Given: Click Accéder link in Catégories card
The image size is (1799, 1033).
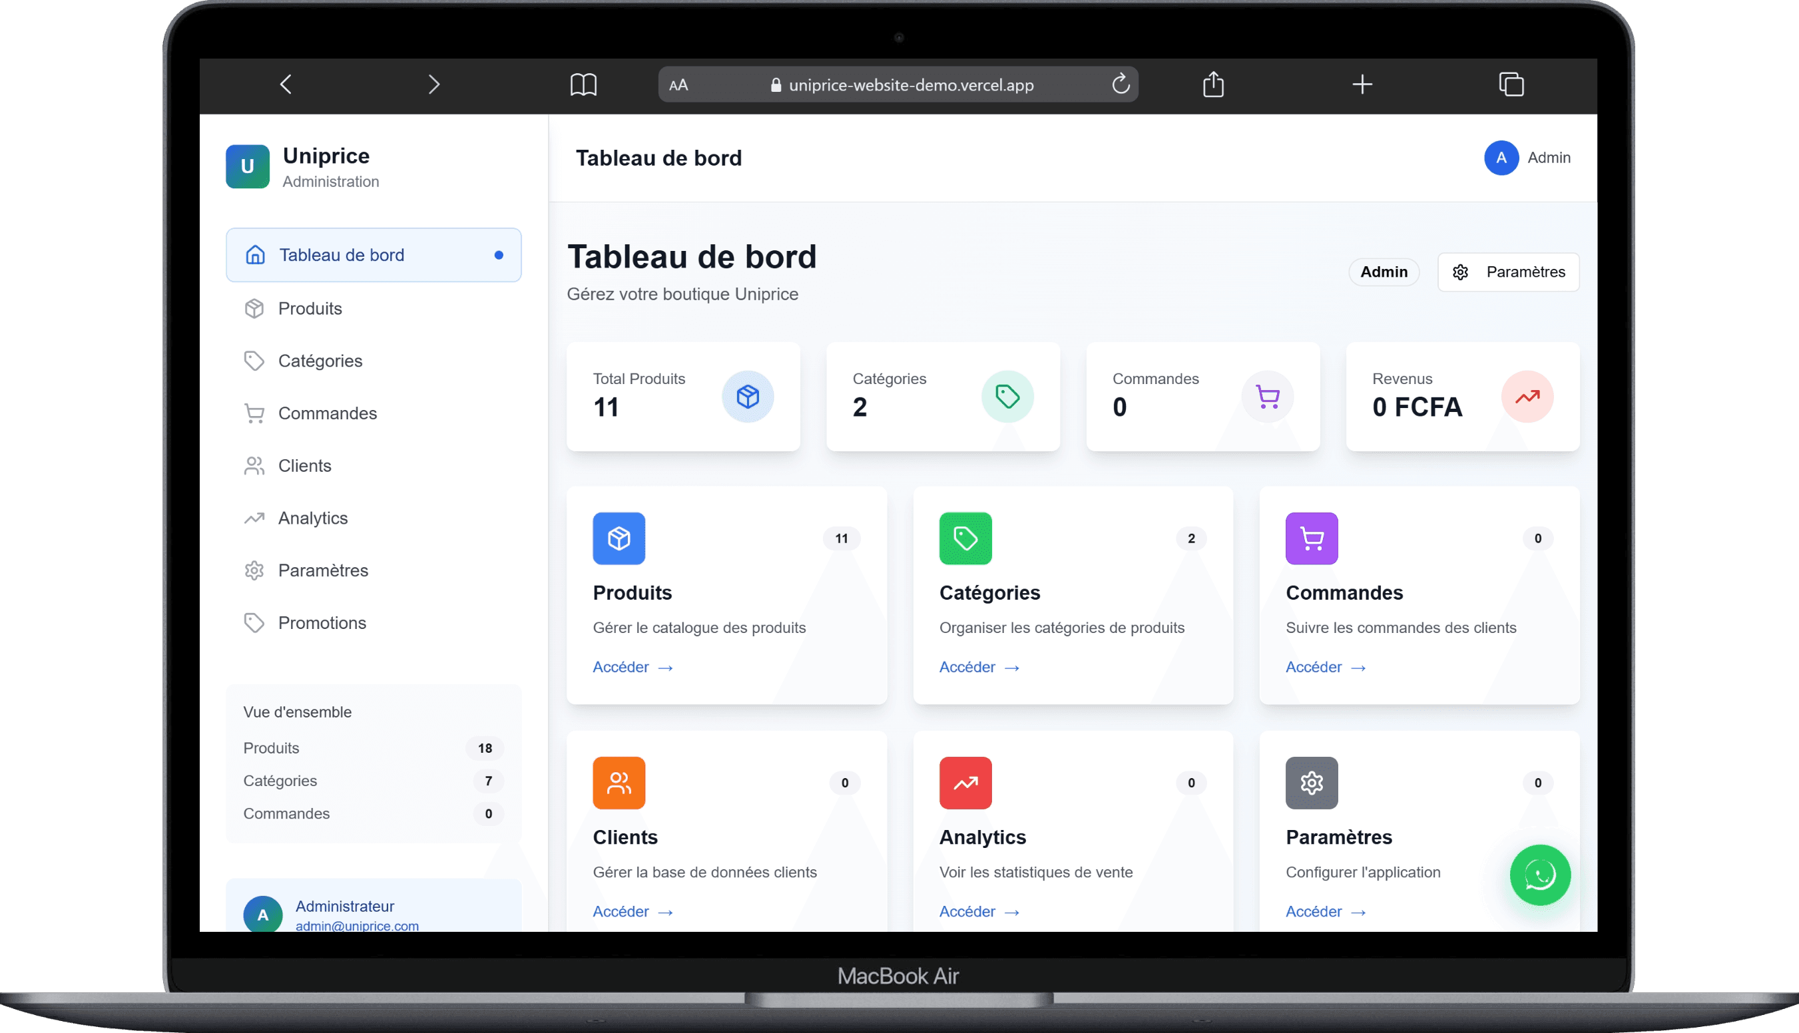Looking at the screenshot, I should [x=979, y=667].
